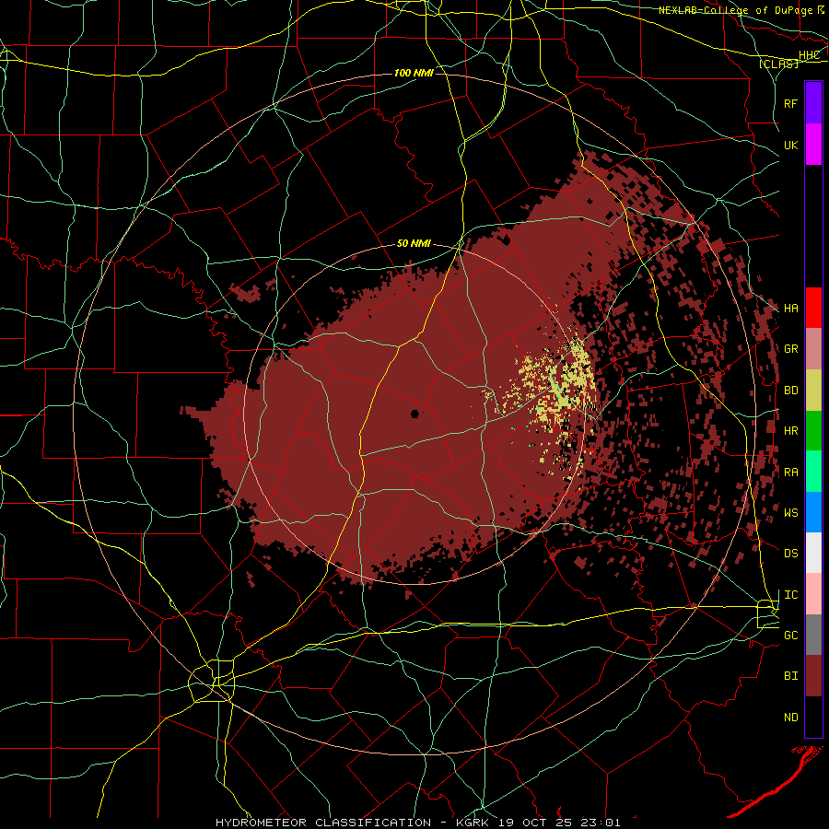Click the '19 OCT 25' date text
This screenshot has height=829, width=829.
[535, 823]
